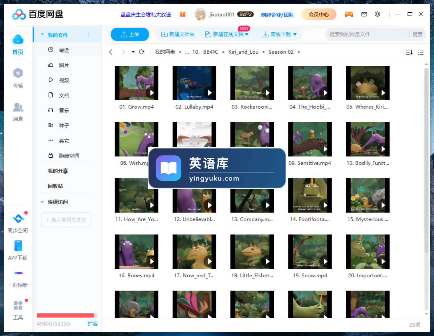The image size is (434, 336).
Task: Select 01. Grow.mp4 thumbnail
Action: tap(137, 83)
